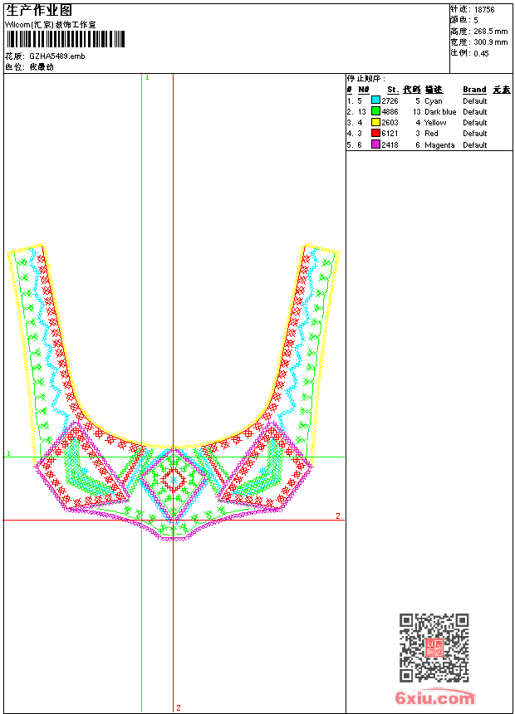
Task: Click the "St." column header
Action: point(393,90)
